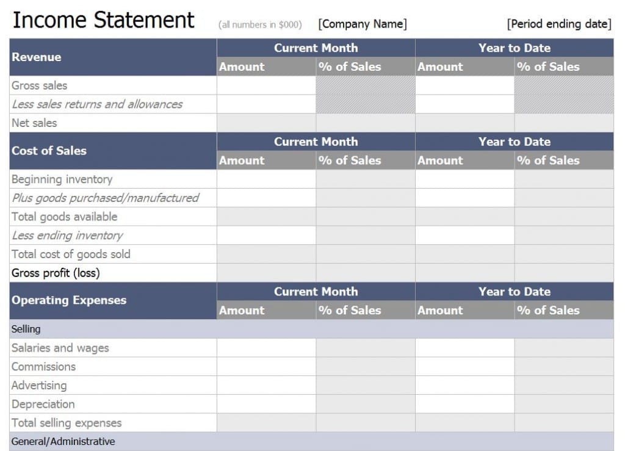Select the Commissions row label
Screen dimensions: 625x451
point(43,366)
